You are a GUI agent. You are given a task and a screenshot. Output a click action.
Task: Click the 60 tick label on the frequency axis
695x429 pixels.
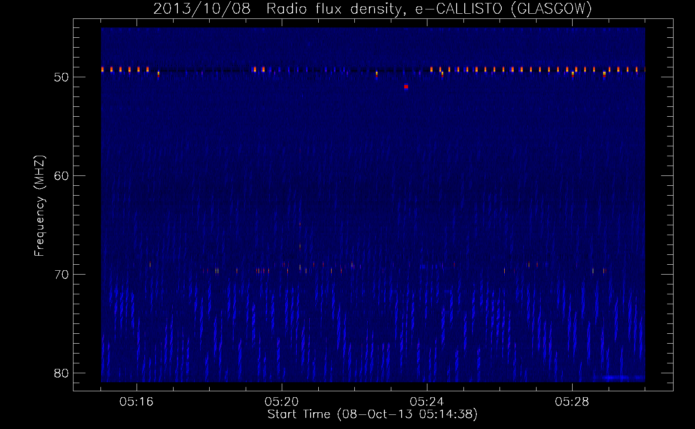click(x=62, y=176)
